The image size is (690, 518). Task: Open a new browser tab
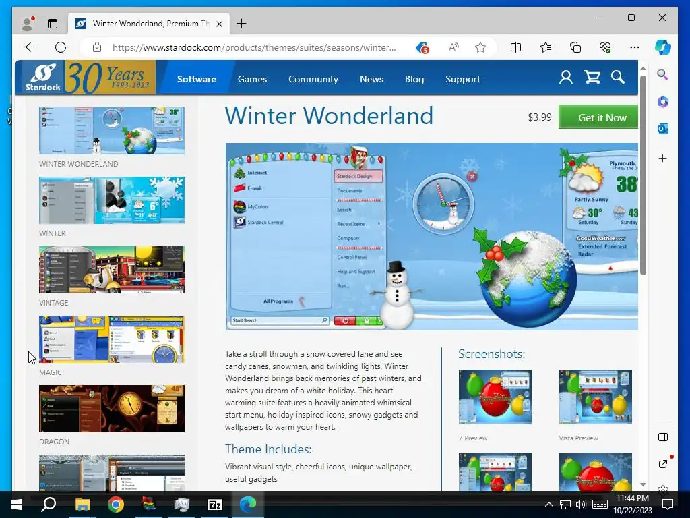[242, 24]
